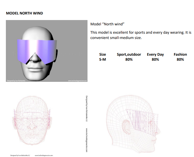
Task: Click the 'convenient small-medium size.' line
Action: pyautogui.click(x=116, y=38)
